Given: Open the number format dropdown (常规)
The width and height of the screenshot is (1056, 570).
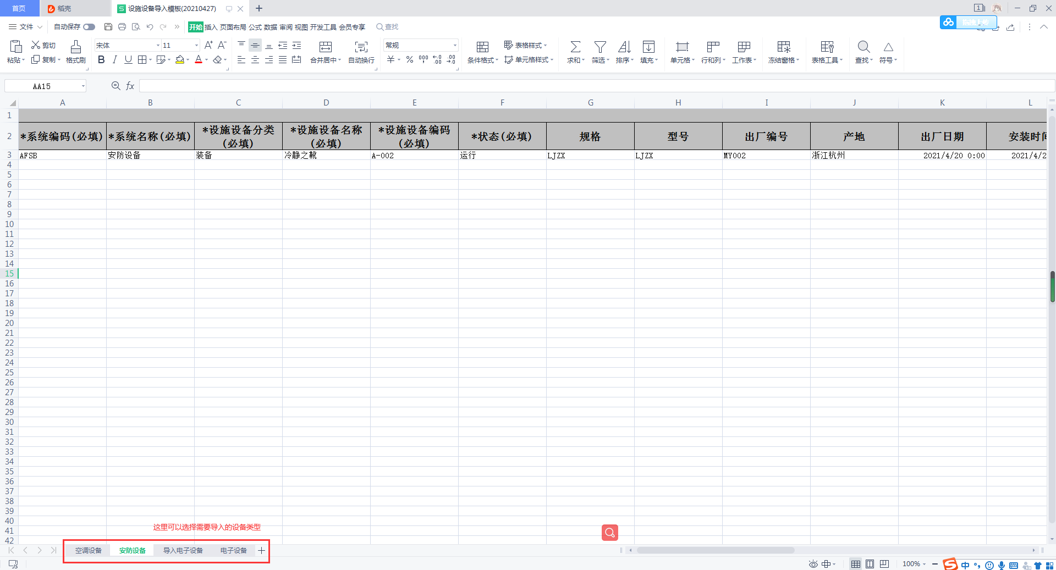Looking at the screenshot, I should (x=455, y=45).
